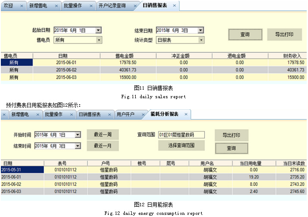Viewport: 308px width, 217px height.
Task: Expand the 售电员 combo box
Action: coord(99,40)
